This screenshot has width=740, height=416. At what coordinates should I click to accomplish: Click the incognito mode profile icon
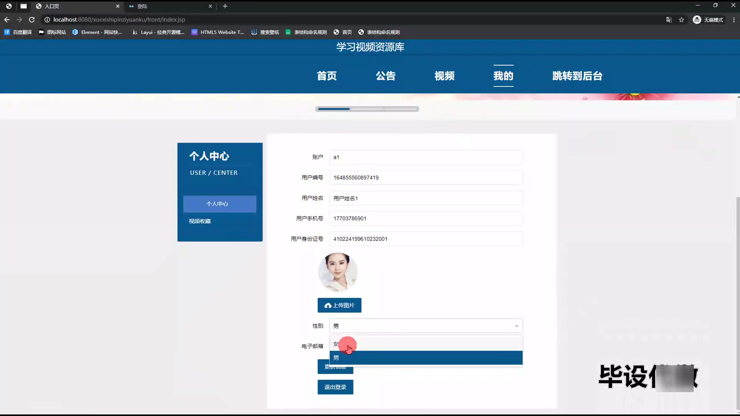pyautogui.click(x=708, y=20)
